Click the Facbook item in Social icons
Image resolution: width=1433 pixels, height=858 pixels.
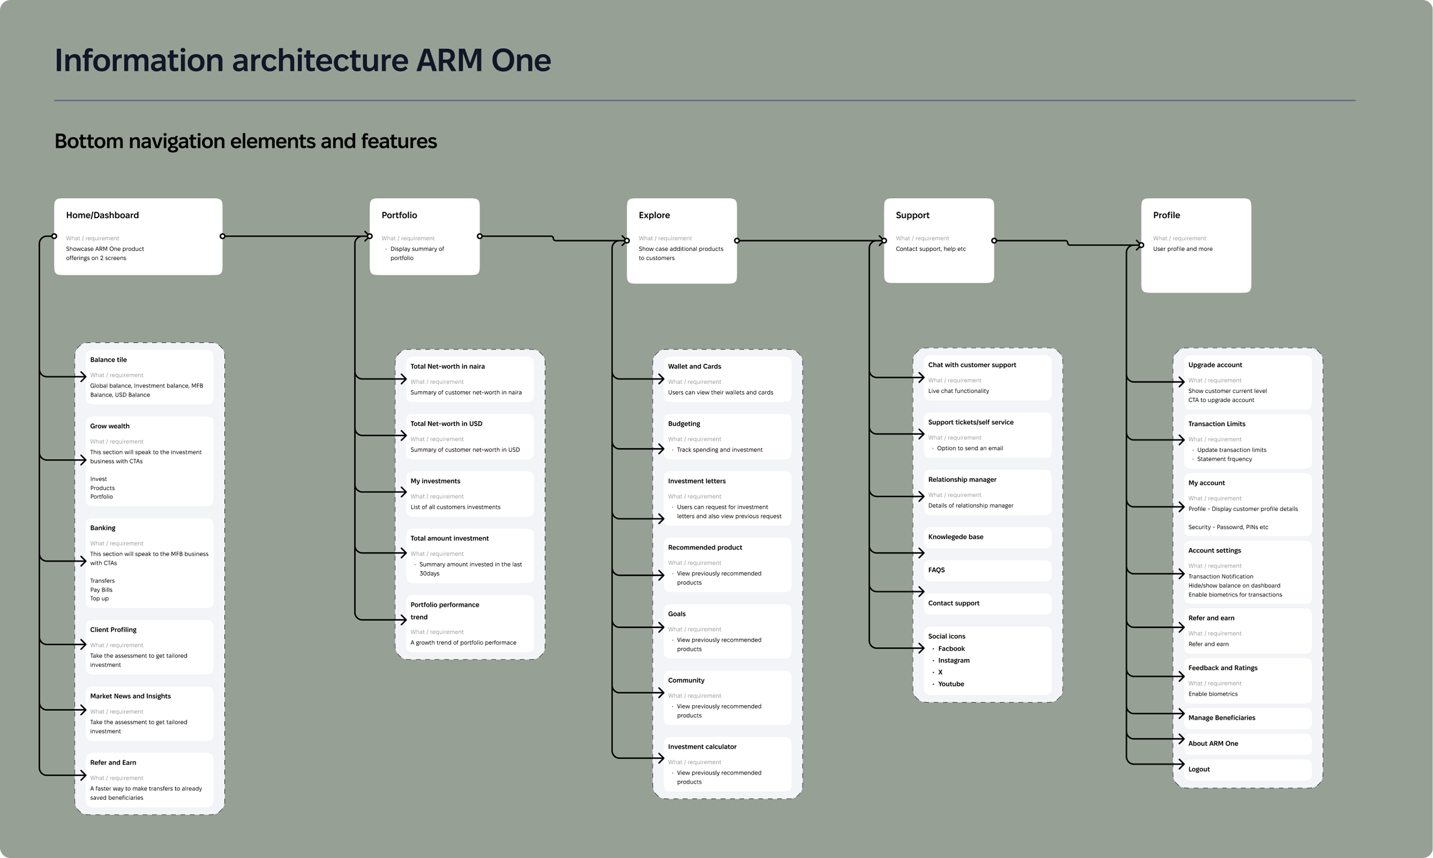(951, 648)
